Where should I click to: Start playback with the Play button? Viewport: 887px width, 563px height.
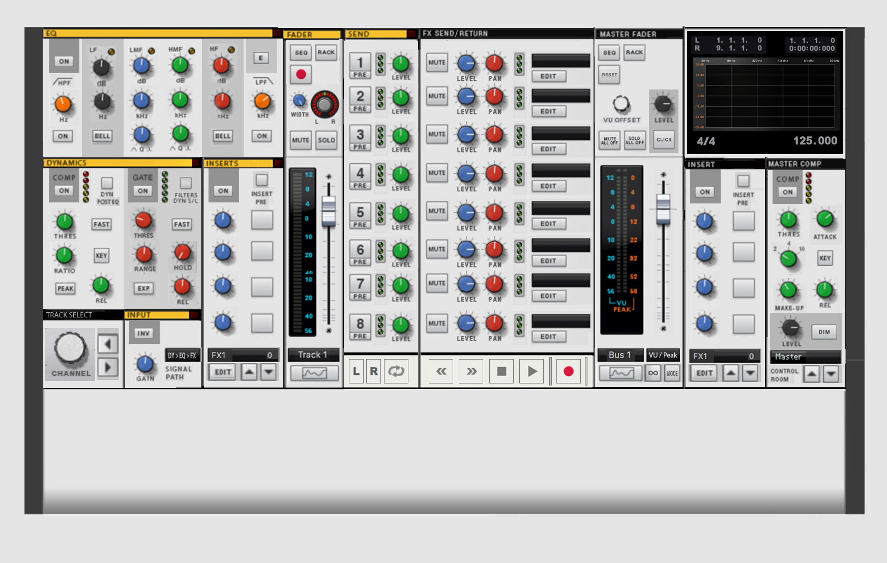point(532,371)
